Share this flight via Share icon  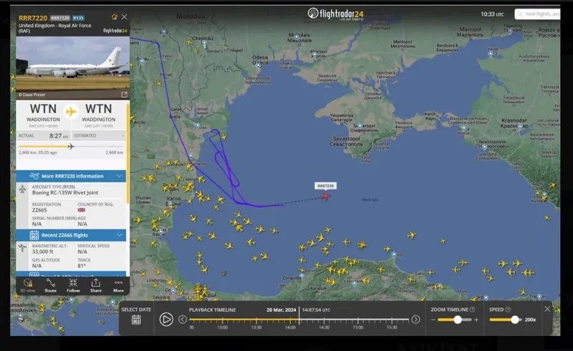point(95,285)
